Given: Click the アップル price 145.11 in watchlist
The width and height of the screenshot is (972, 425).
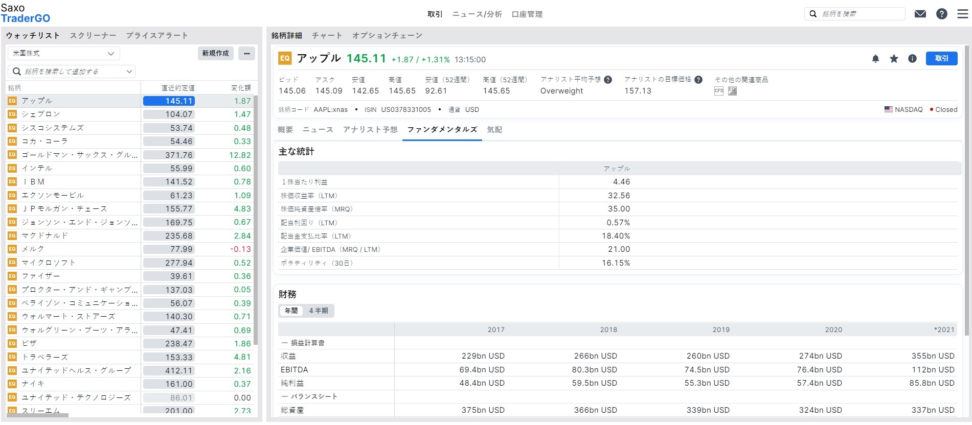Looking at the screenshot, I should click(x=169, y=101).
